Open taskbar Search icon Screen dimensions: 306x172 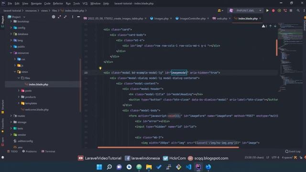(x=109, y=167)
